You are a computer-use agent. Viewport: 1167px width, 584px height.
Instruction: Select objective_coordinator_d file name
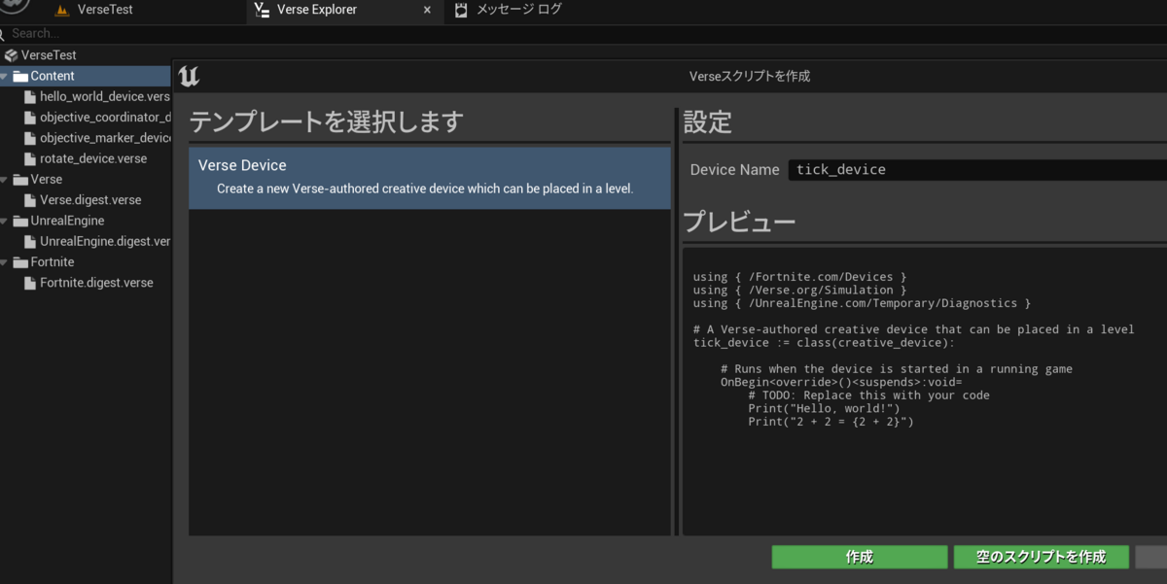105,118
